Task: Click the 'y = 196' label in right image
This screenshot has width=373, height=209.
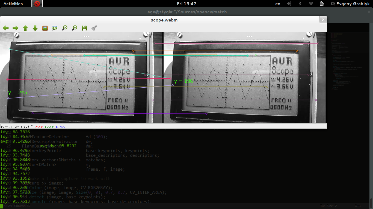Action: pyautogui.click(x=184, y=81)
